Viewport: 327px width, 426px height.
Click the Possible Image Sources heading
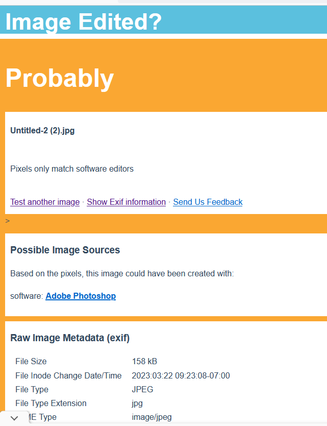[x=65, y=250]
